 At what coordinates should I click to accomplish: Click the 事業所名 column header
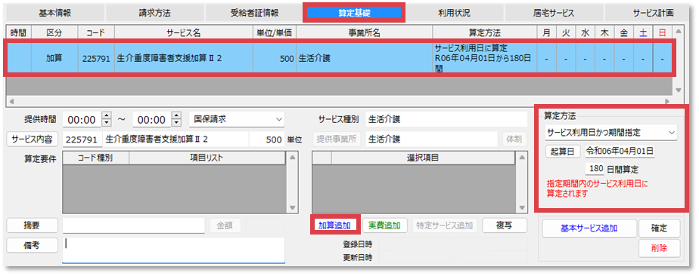(x=364, y=33)
